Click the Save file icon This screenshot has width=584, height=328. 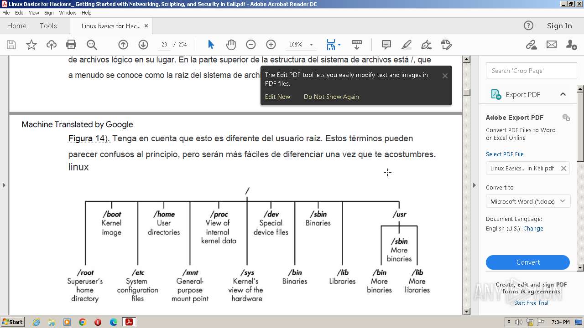pos(11,45)
